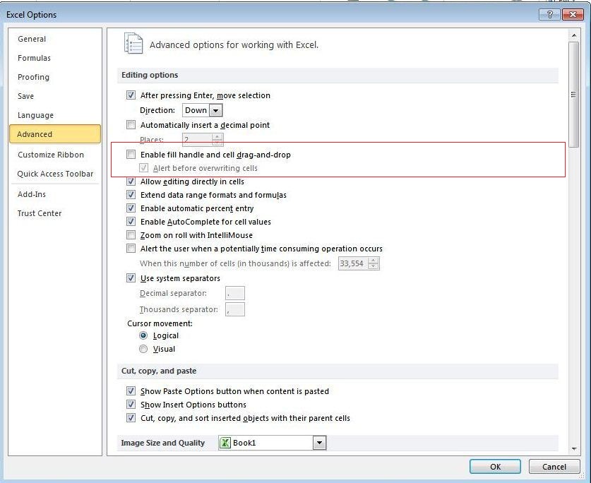Click the Image Size and Quality label

[x=163, y=443]
